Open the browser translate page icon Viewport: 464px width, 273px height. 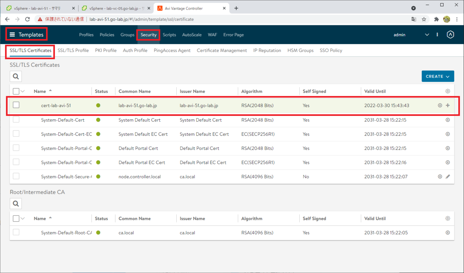(414, 19)
